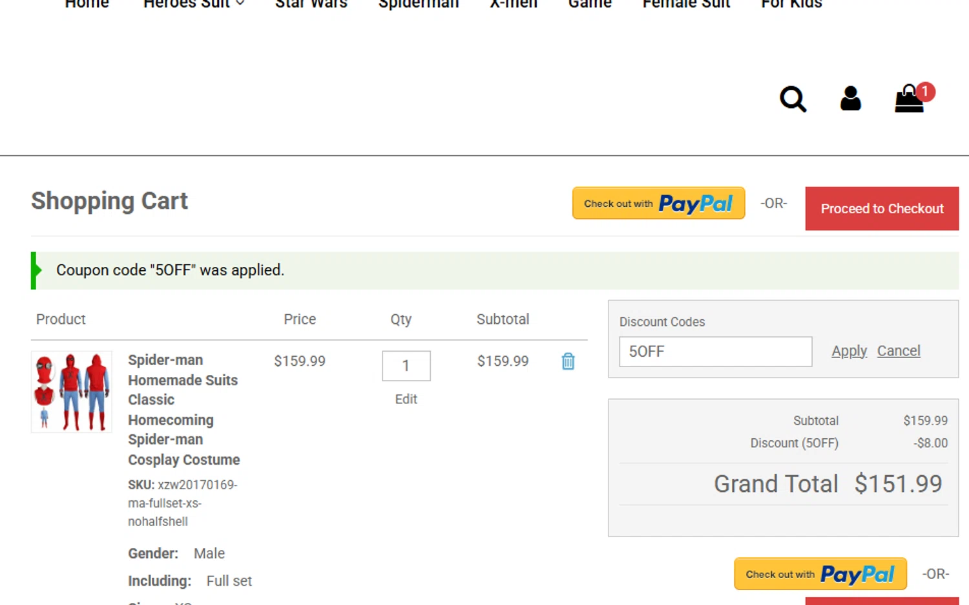Click the top Check out with PayPal button

click(x=658, y=204)
